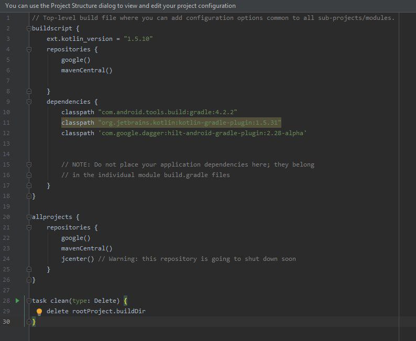Run the clean task gutter arrow
Image resolution: width=416 pixels, height=341 pixels.
click(x=17, y=301)
